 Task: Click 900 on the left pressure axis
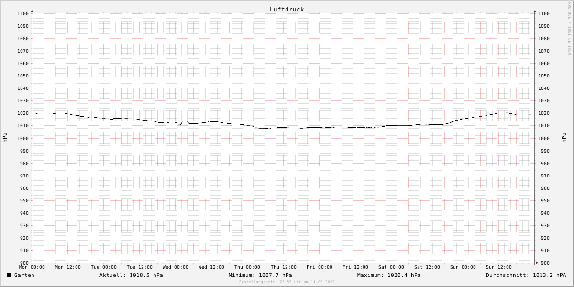pos(24,263)
